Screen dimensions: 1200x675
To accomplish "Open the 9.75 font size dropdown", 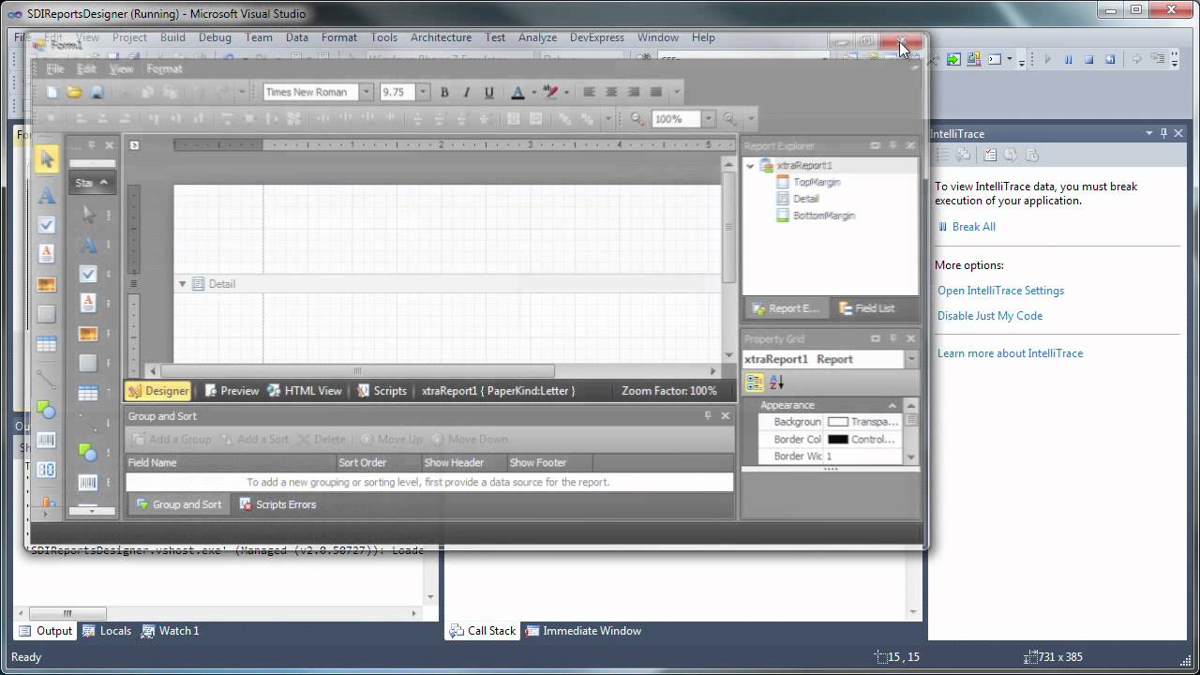I will click(x=423, y=92).
